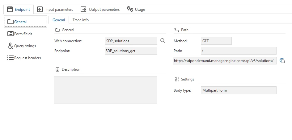Click the Usage location pins icon
The width and height of the screenshot is (292, 140).
pyautogui.click(x=130, y=9)
